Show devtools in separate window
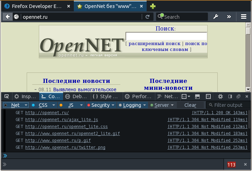The height and width of the screenshot is (171, 252). click(238, 96)
